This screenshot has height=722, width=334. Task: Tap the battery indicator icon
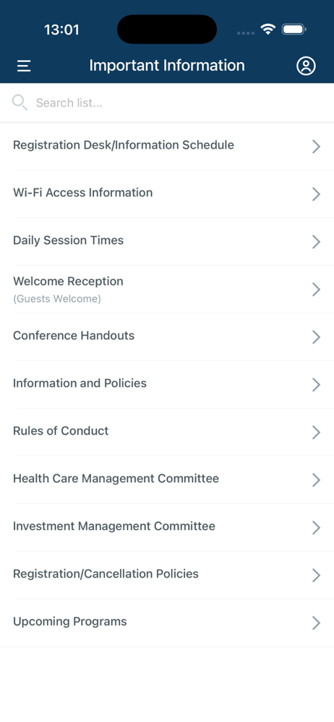294,30
